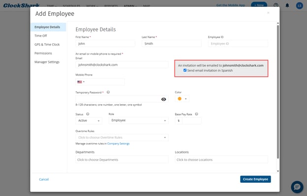Go to the Permissions tab

click(x=43, y=53)
